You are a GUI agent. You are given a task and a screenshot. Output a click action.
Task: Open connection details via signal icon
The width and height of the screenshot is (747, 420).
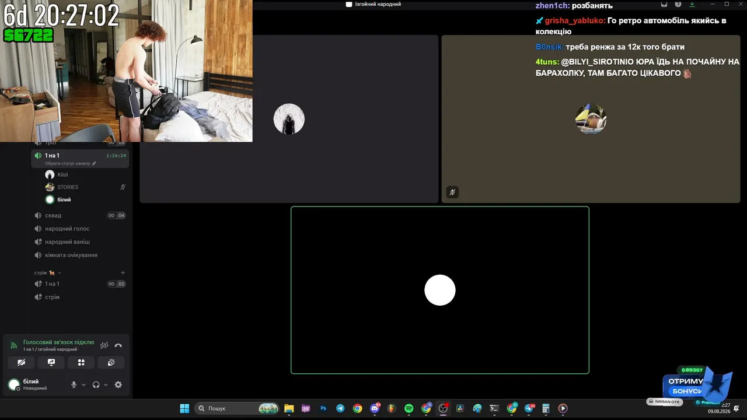[14, 345]
